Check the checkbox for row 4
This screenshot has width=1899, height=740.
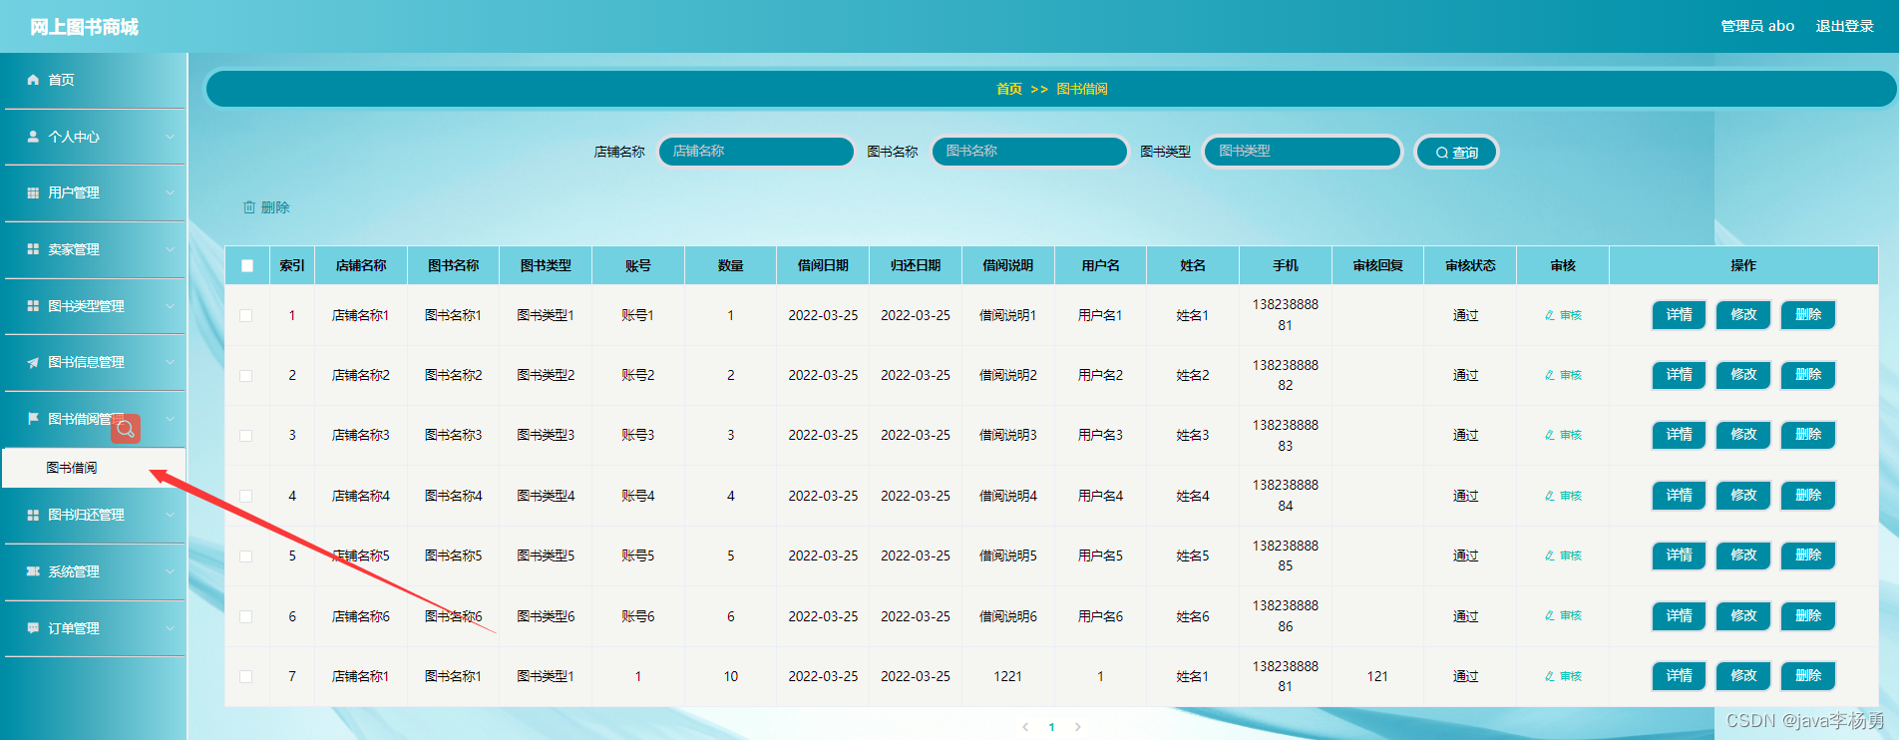pyautogui.click(x=246, y=496)
